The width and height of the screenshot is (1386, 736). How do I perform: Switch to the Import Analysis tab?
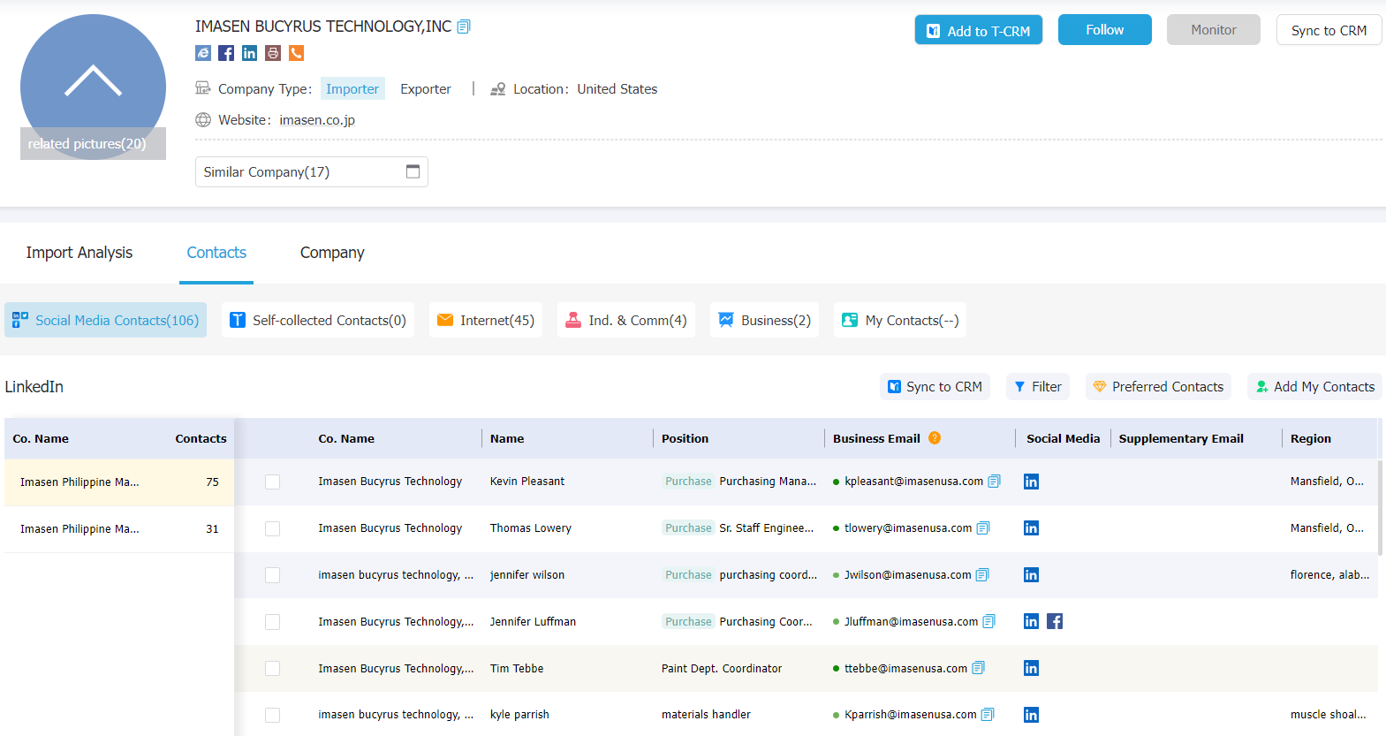[x=80, y=253]
